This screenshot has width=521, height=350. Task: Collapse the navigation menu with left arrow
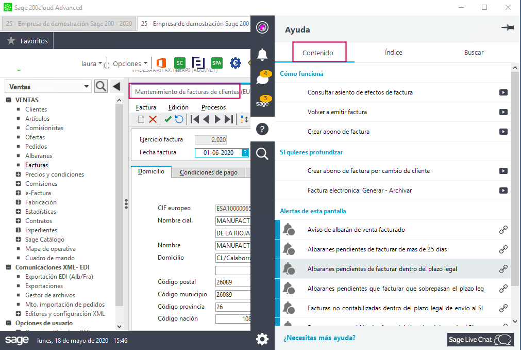(x=116, y=87)
